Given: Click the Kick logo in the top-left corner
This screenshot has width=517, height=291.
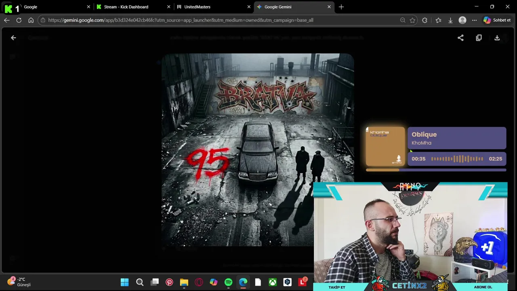Looking at the screenshot, I should pos(8,9).
